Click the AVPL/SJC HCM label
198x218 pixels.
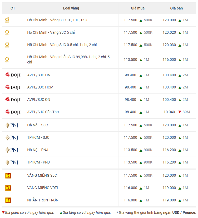click(x=40, y=87)
